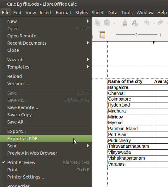Click the Vijayawada cell
This screenshot has height=187, width=168.
131,152
